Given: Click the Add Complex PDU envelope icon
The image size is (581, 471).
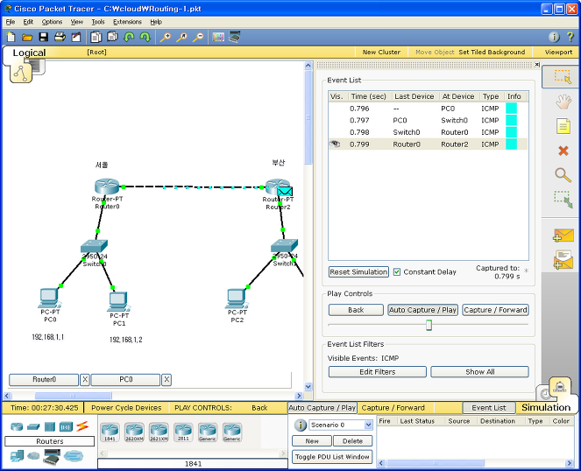Looking at the screenshot, I should (563, 259).
